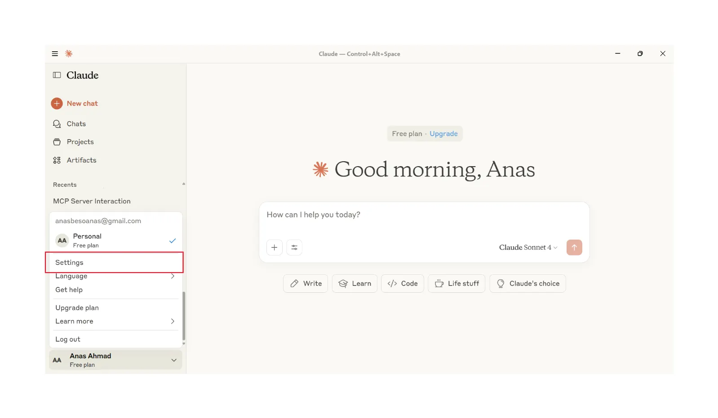The image size is (718, 418).
Task: Expand the Language submenu
Action: [x=115, y=277]
